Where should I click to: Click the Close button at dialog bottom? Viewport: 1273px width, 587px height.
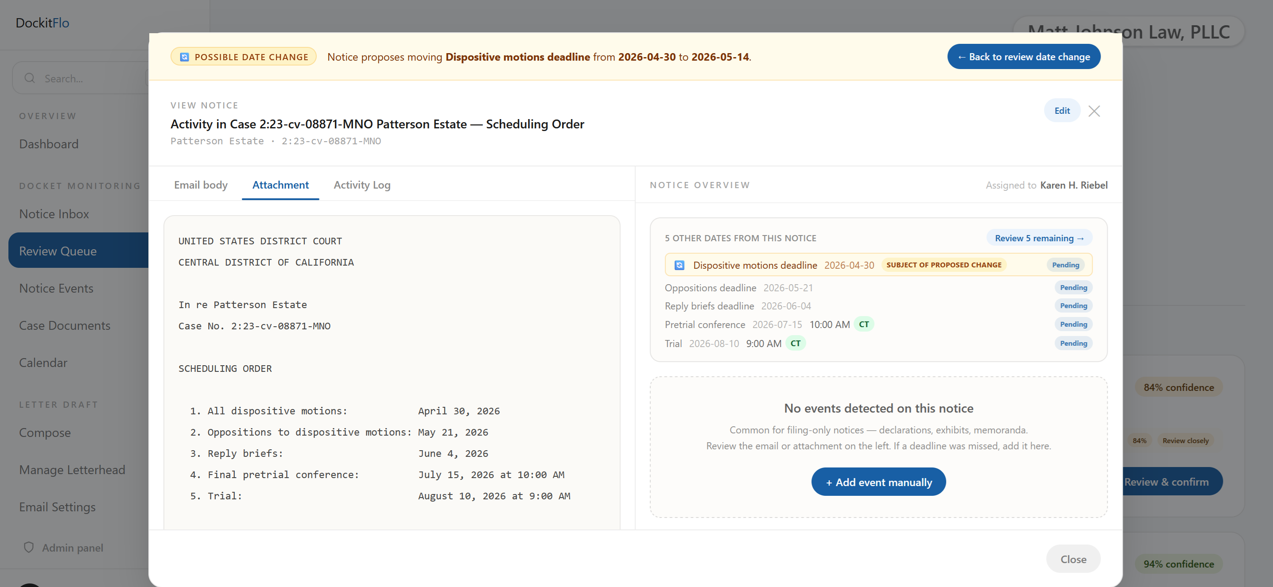coord(1073,559)
